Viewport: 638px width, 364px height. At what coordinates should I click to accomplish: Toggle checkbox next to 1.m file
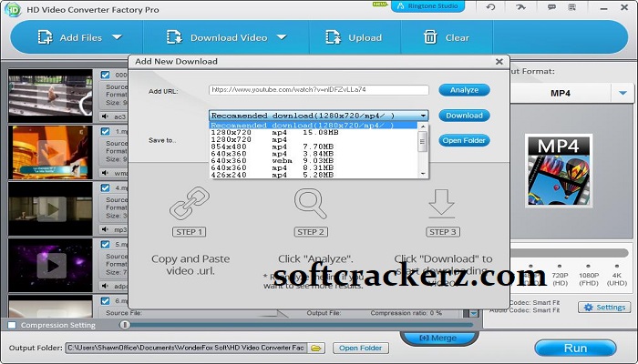[106, 131]
